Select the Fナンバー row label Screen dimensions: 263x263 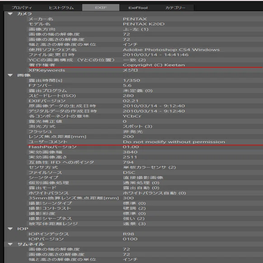coord(40,85)
